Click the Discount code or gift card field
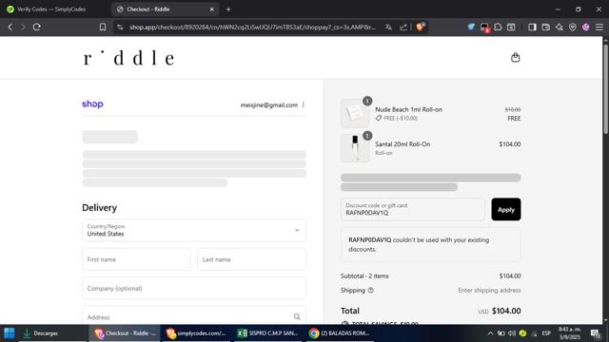 [412, 209]
